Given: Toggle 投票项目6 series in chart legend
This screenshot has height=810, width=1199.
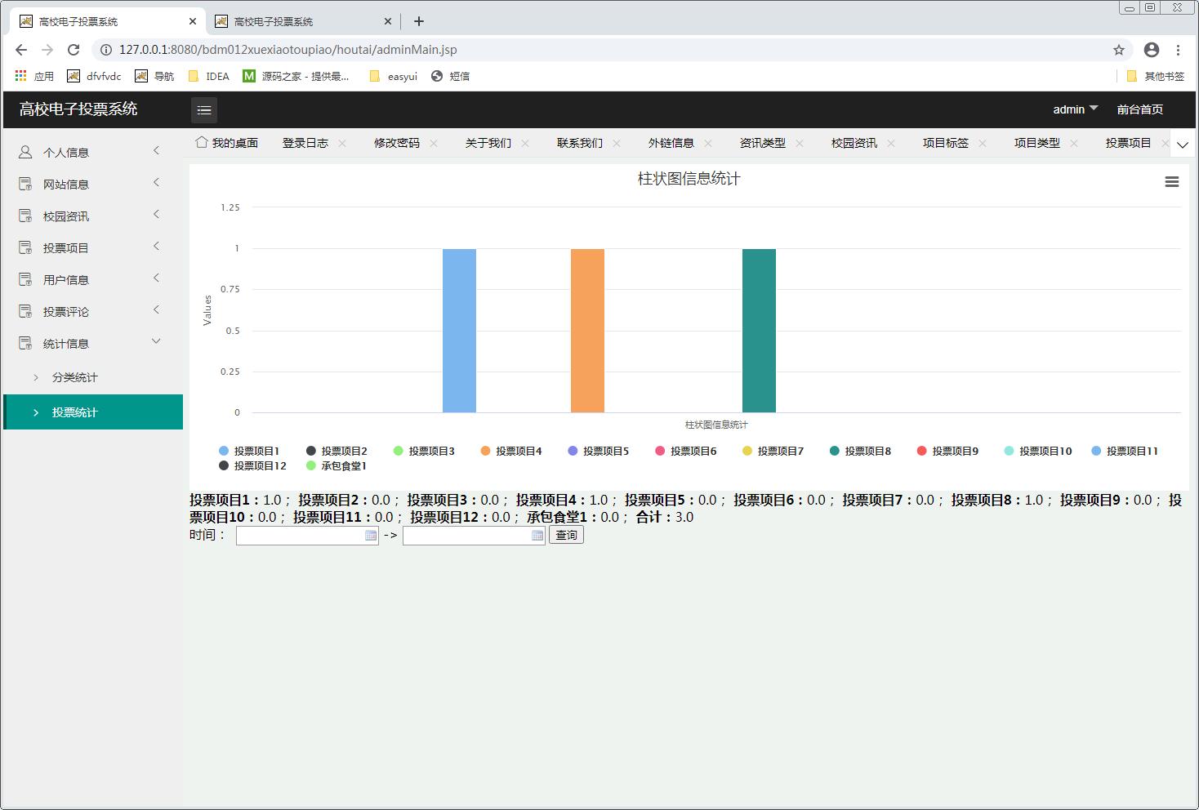Looking at the screenshot, I should point(686,451).
